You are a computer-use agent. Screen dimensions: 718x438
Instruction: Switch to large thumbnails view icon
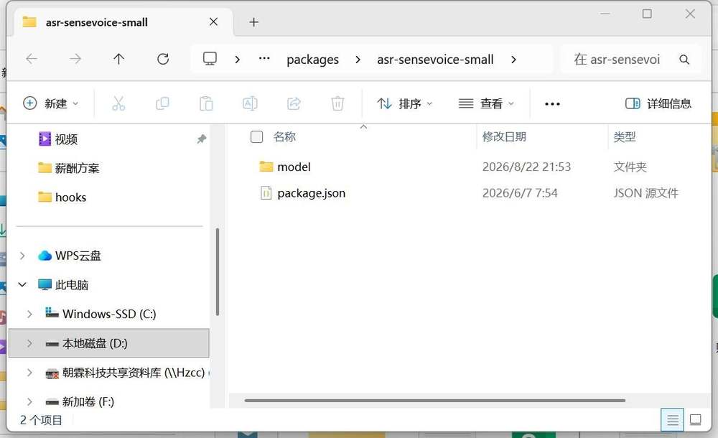695,419
